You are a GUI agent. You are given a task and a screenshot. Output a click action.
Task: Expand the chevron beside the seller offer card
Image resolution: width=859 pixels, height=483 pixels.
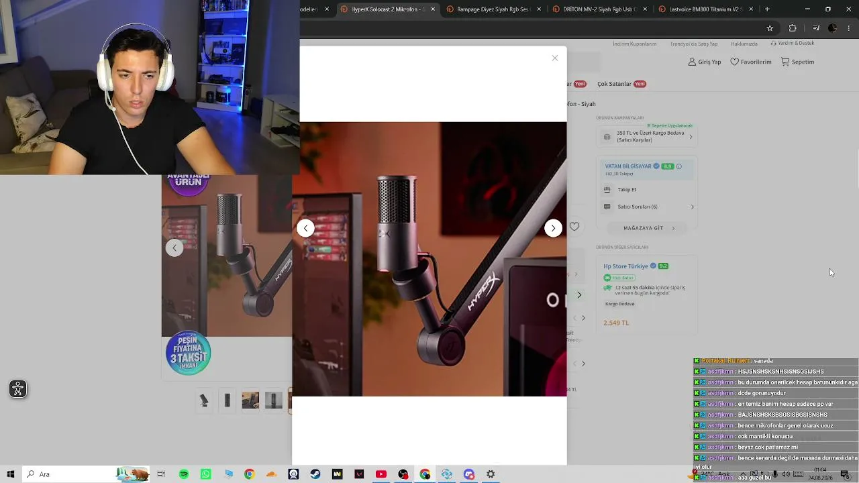pos(579,294)
